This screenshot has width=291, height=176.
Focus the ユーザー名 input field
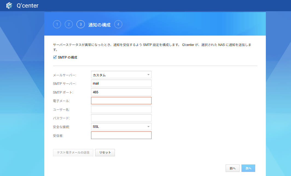coord(121,109)
